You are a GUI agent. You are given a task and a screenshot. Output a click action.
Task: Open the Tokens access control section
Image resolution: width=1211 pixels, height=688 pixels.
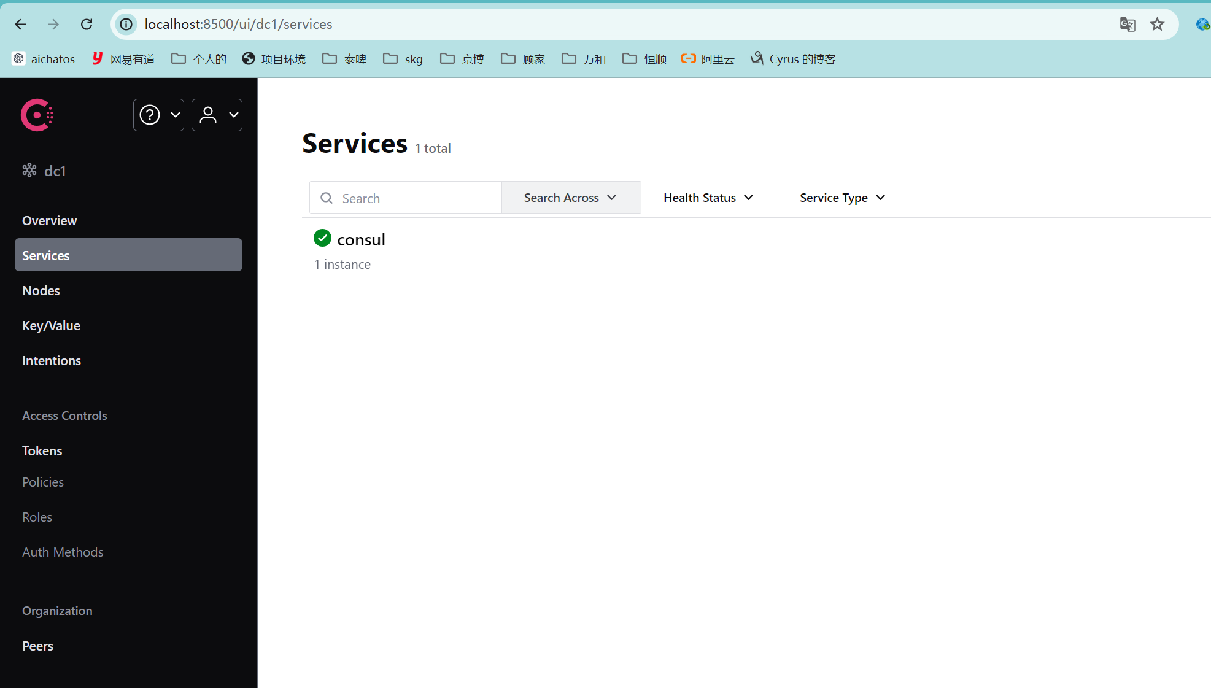(42, 449)
